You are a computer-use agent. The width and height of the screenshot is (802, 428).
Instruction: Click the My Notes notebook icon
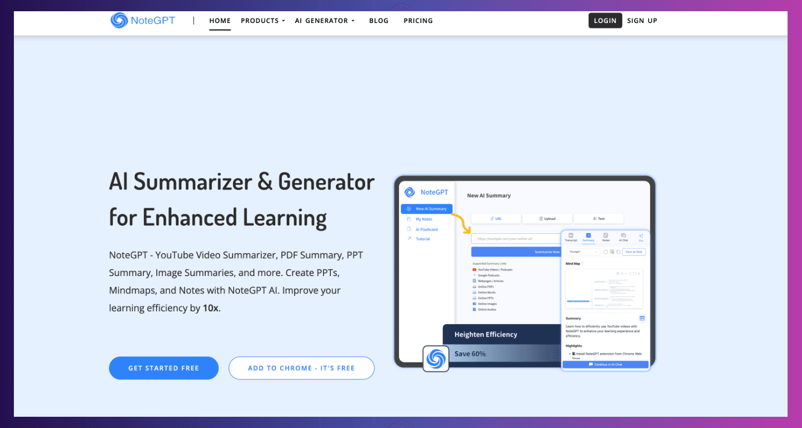tap(409, 219)
